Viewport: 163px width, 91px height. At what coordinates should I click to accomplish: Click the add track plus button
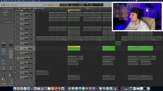16,11
